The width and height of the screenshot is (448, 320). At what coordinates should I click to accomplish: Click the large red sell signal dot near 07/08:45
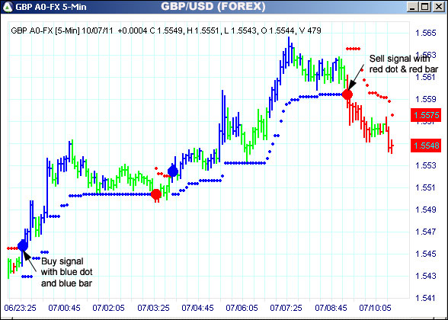(347, 94)
